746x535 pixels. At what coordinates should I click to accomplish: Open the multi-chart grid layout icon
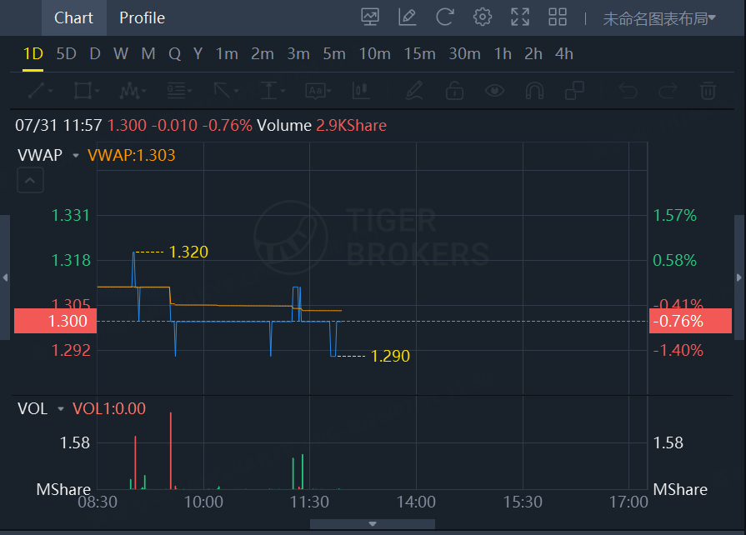click(x=558, y=17)
